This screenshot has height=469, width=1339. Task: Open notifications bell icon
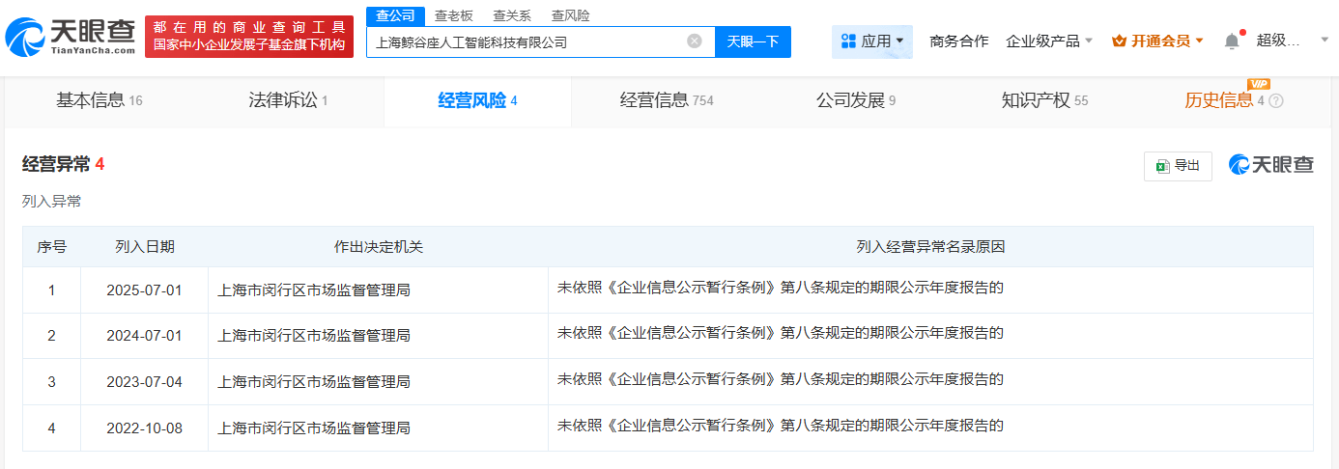(x=1231, y=41)
